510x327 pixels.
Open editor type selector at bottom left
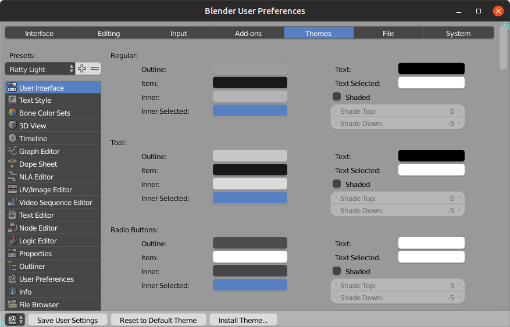tap(15, 319)
